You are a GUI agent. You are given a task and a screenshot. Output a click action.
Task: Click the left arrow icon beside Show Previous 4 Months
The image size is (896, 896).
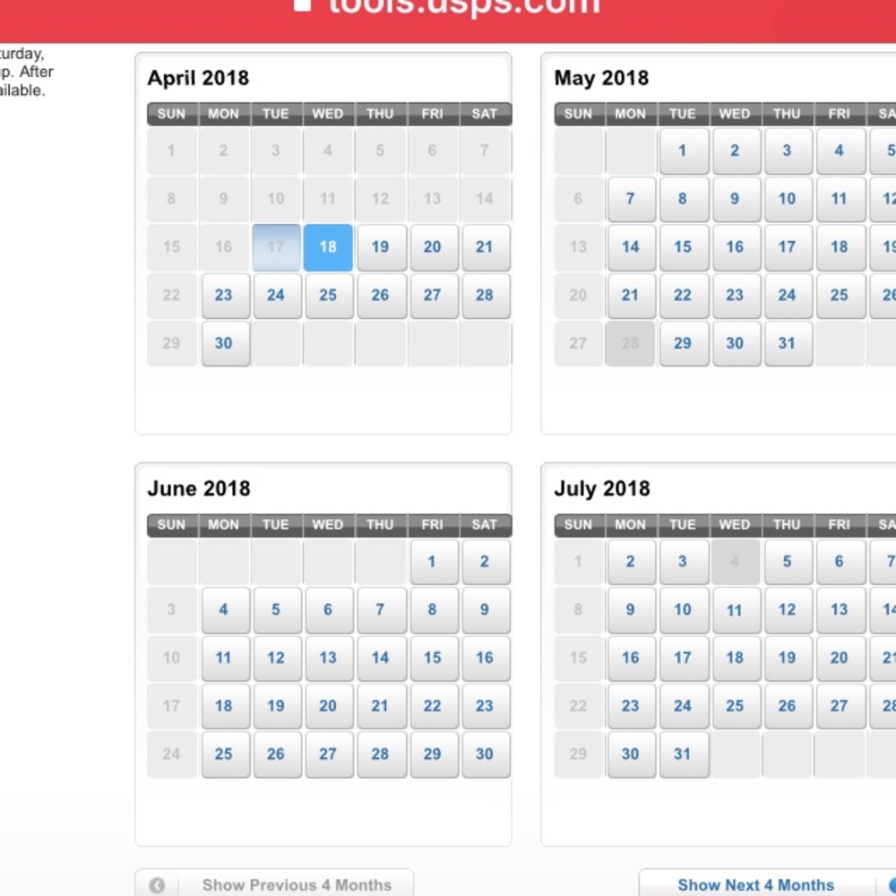(x=157, y=884)
